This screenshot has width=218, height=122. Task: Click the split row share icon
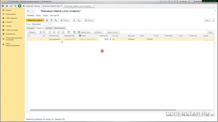coord(59,32)
